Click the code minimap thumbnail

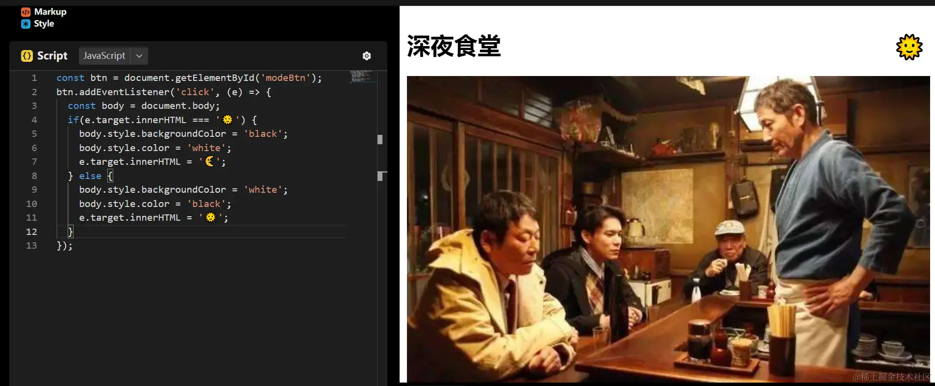[363, 76]
